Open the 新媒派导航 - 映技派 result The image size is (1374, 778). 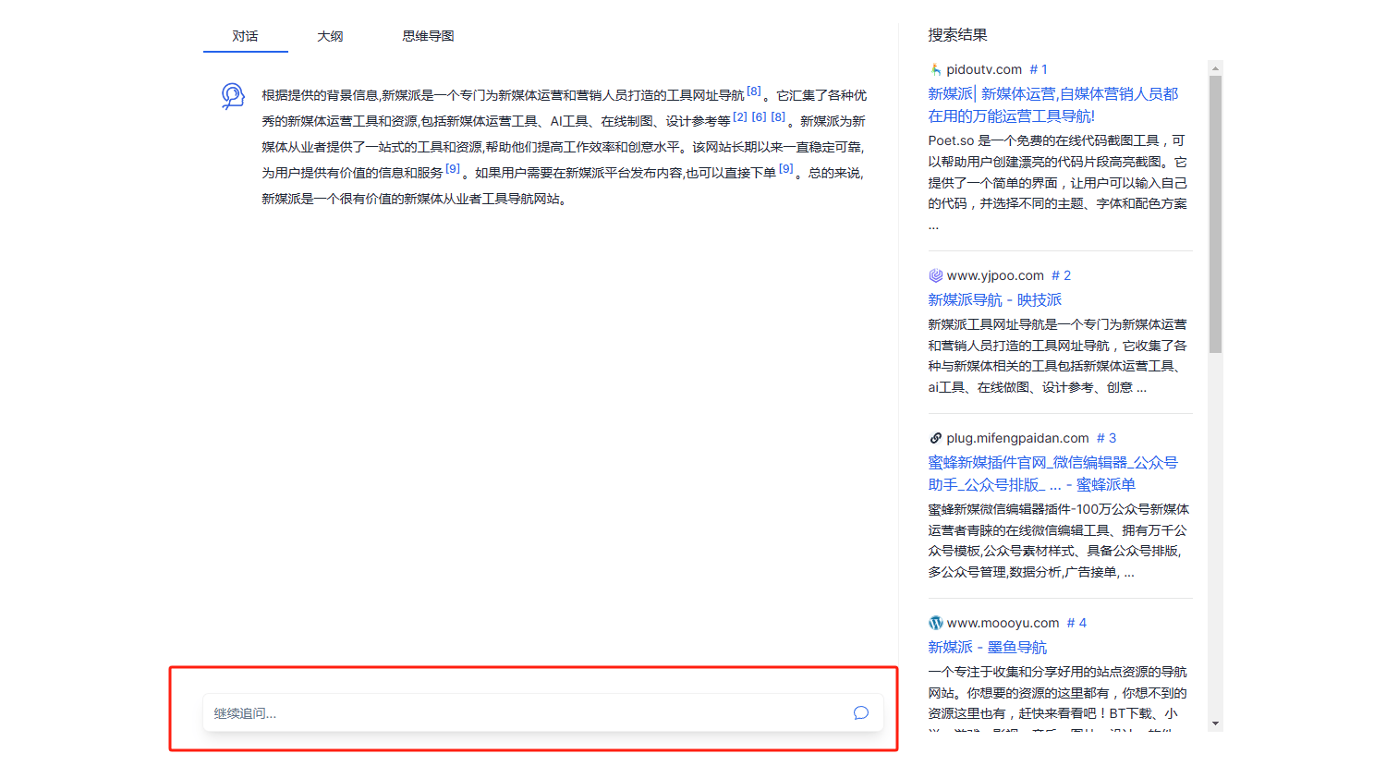(x=994, y=299)
